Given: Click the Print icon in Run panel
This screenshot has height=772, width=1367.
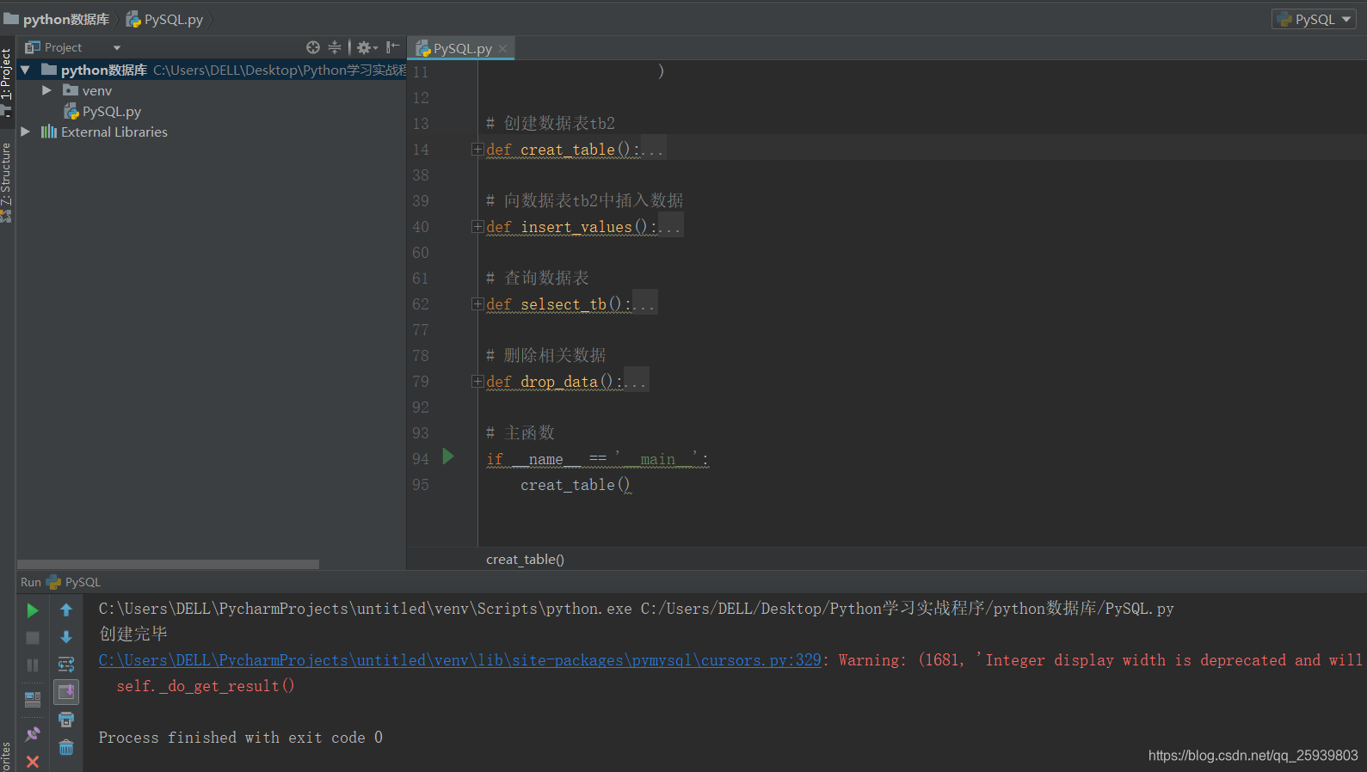Looking at the screenshot, I should [x=66, y=720].
